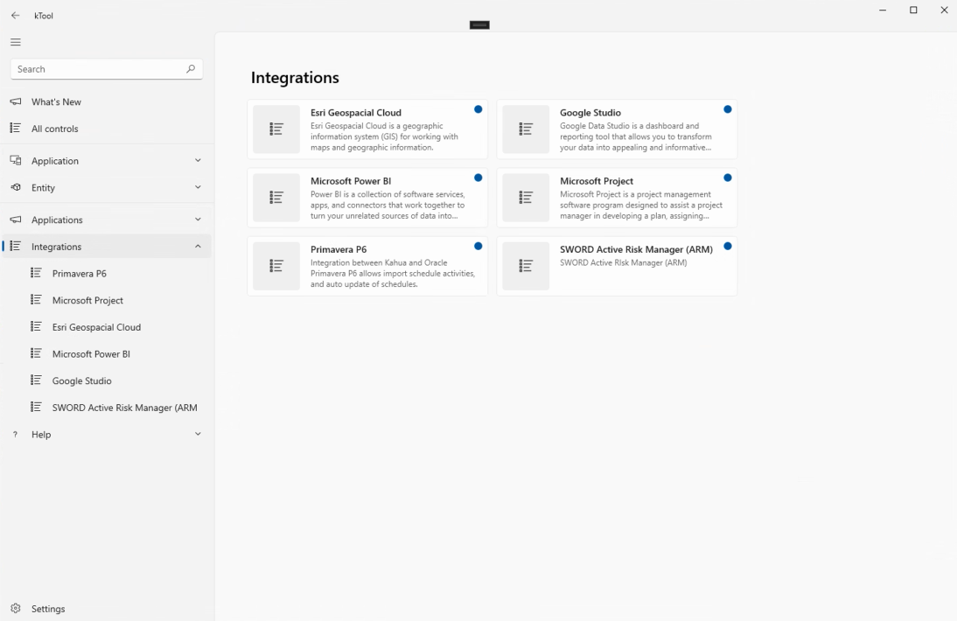Expand the Entity section chevron
The height and width of the screenshot is (621, 957).
(x=198, y=187)
